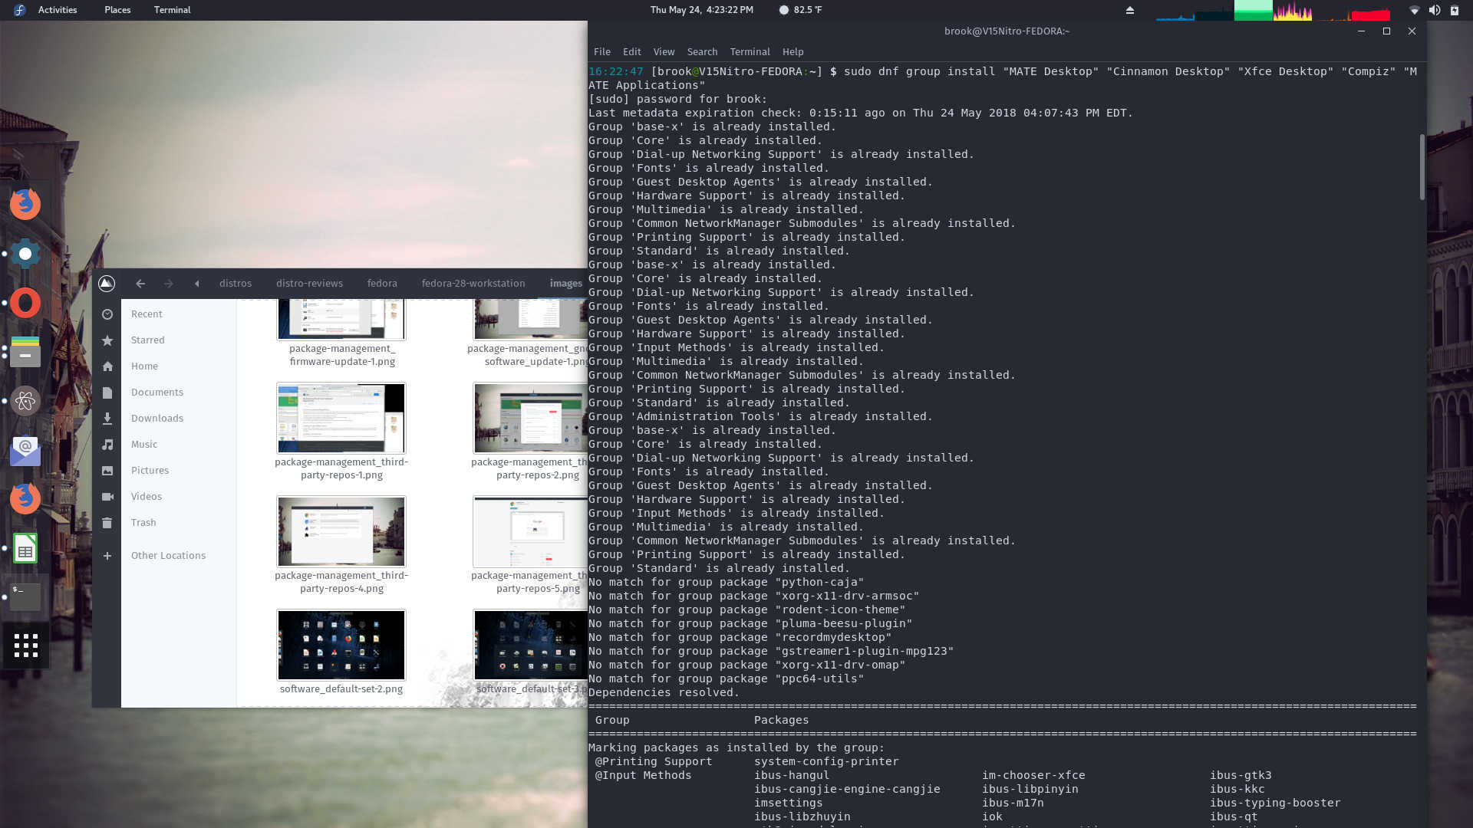
Task: Click the terminal window's vertical scrollbar
Action: click(x=1422, y=167)
